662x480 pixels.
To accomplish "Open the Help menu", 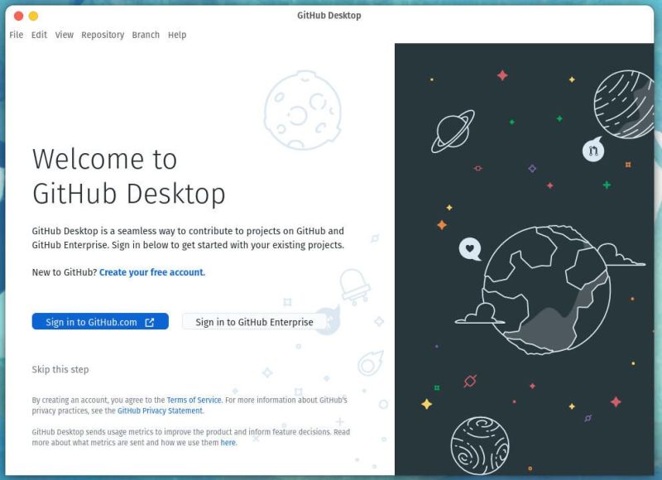I will coord(176,35).
